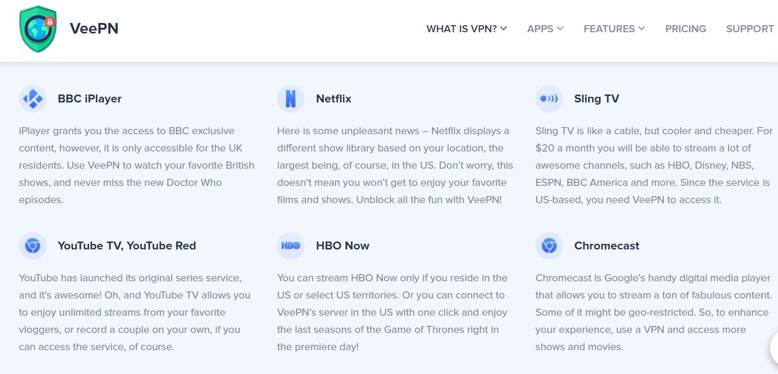Click the HBO logo icon
The image size is (778, 374).
coord(291,246)
